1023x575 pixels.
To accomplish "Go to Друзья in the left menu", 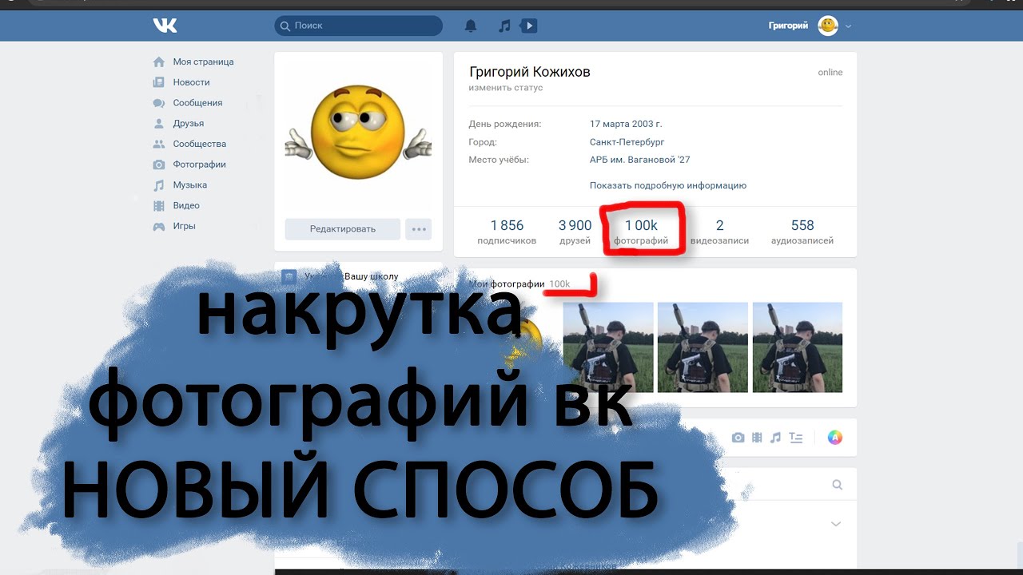I will [188, 124].
